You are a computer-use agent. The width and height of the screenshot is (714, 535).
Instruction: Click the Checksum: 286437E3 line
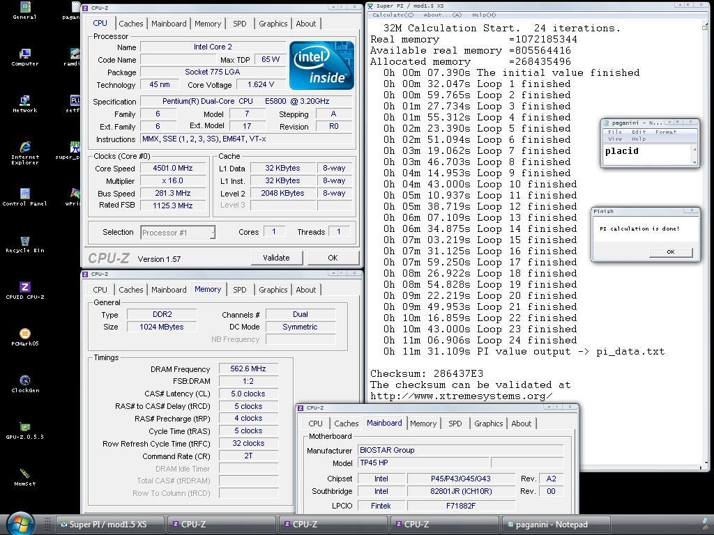(x=427, y=374)
